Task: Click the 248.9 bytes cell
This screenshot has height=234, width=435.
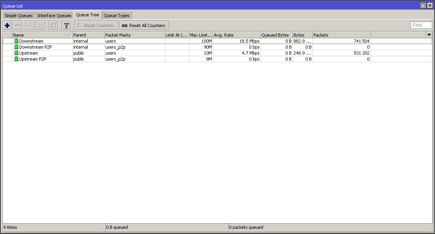Action: tap(303, 53)
